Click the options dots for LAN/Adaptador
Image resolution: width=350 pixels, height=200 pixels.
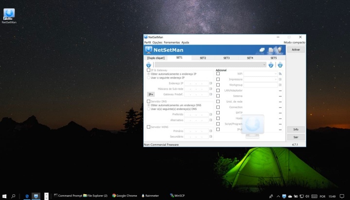[280, 90]
